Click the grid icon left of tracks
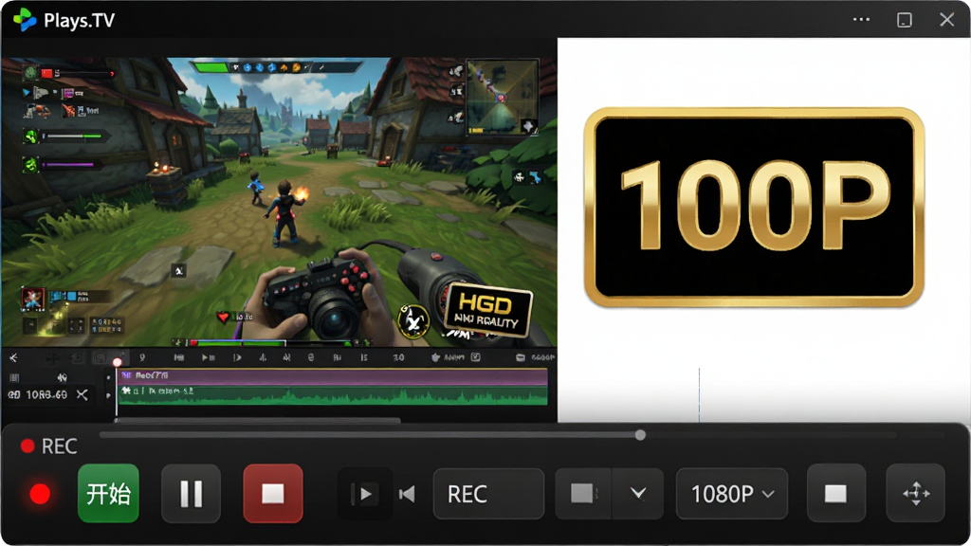971x546 pixels. [15, 377]
